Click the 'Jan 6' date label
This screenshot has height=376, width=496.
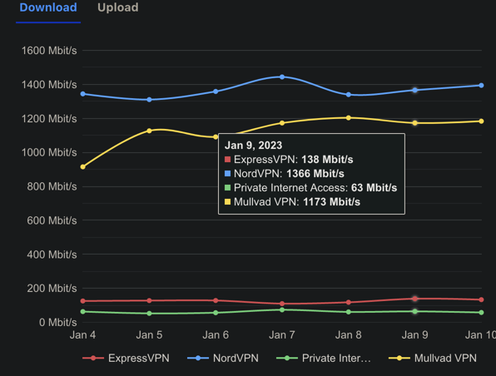click(x=216, y=335)
